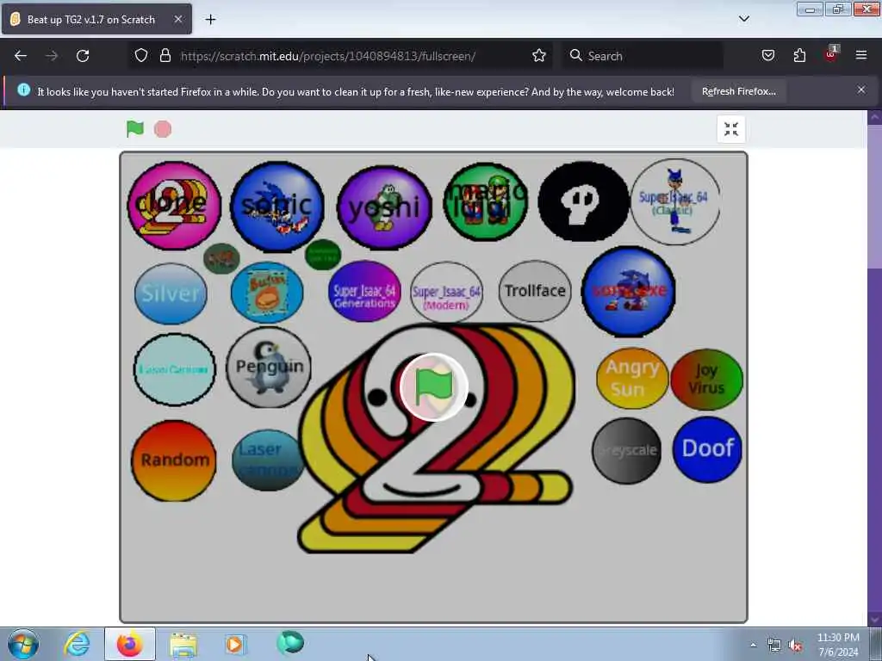The height and width of the screenshot is (661, 882).
Task: Reload the current page
Action: [x=83, y=56]
